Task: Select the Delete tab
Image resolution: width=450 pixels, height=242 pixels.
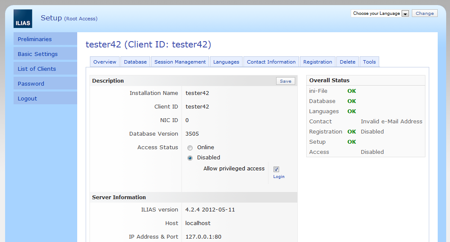Action: click(347, 62)
